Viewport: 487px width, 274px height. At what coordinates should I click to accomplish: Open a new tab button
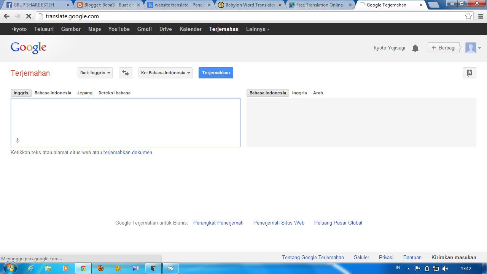point(433,5)
